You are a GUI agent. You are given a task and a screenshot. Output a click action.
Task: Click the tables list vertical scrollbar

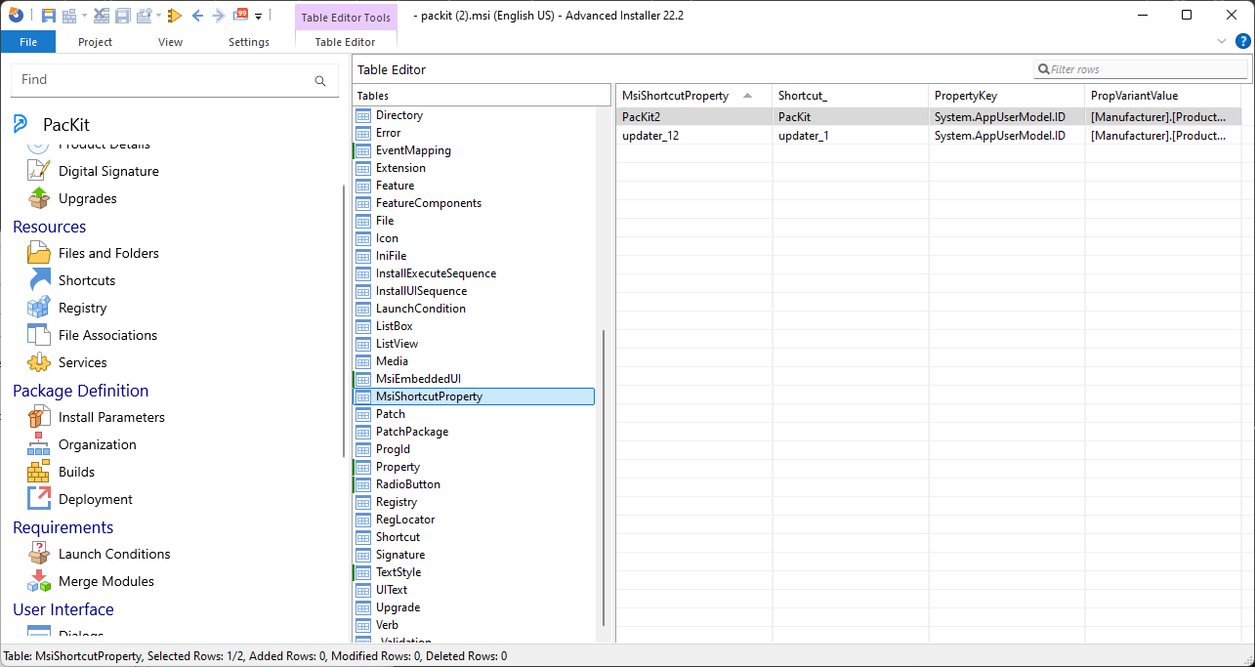605,479
